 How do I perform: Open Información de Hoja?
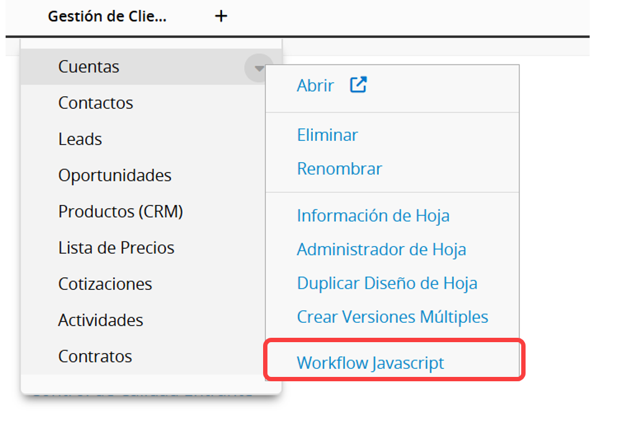(x=373, y=215)
